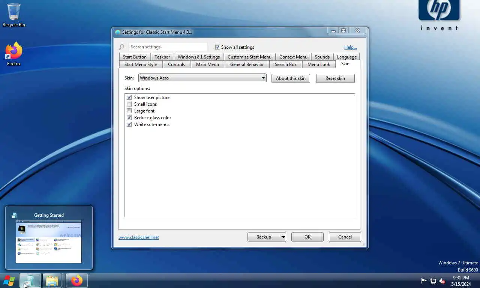The height and width of the screenshot is (288, 480).
Task: Switch to the Start Button tab
Action: [135, 57]
